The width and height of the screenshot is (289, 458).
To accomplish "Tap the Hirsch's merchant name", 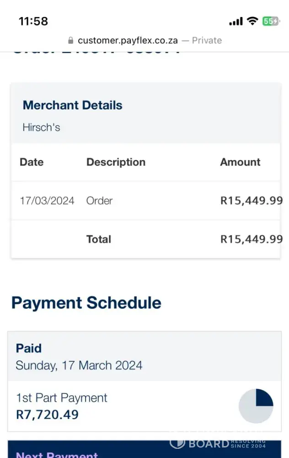I will point(41,127).
